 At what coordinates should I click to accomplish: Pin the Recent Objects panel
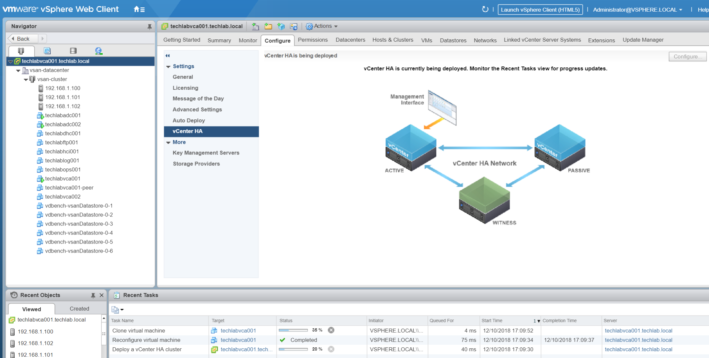click(93, 295)
